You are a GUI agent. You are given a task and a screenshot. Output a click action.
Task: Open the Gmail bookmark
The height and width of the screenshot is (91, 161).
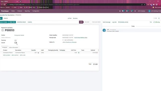point(14,7)
